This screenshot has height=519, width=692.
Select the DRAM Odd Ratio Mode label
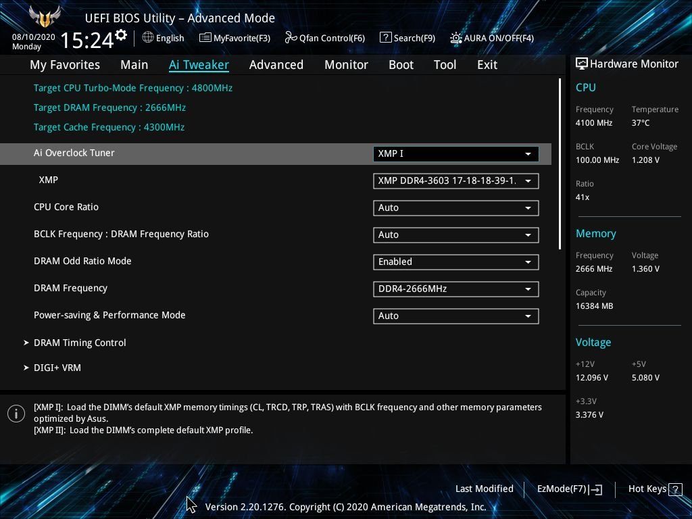pos(82,262)
